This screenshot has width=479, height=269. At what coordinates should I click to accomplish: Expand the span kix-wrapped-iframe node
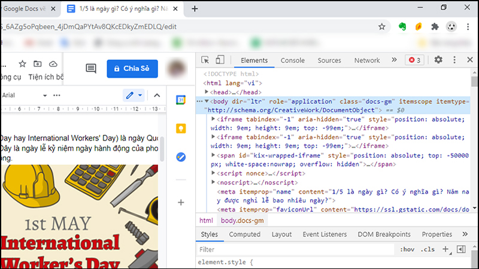[213, 155]
